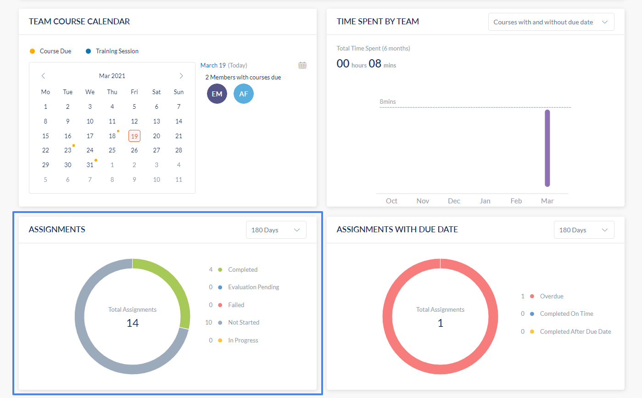Screen dimensions: 642x398
Task: Click the TEAM COURSE CALENDAR heading
Action: pyautogui.click(x=79, y=21)
